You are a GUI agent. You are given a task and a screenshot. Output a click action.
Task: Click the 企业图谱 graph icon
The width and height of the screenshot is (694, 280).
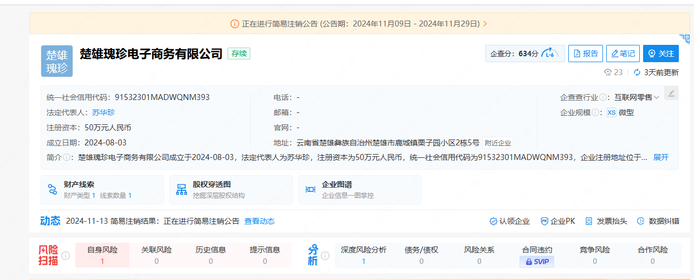310,190
